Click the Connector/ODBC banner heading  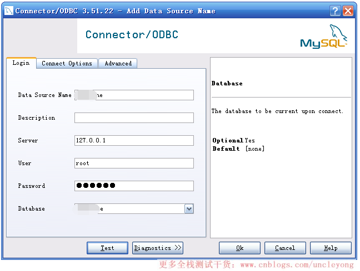pyautogui.click(x=132, y=34)
